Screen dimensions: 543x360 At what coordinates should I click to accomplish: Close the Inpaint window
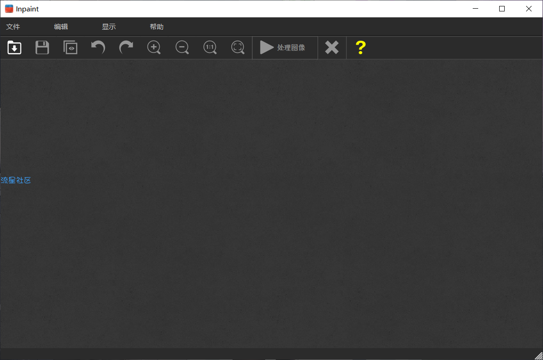coord(529,9)
